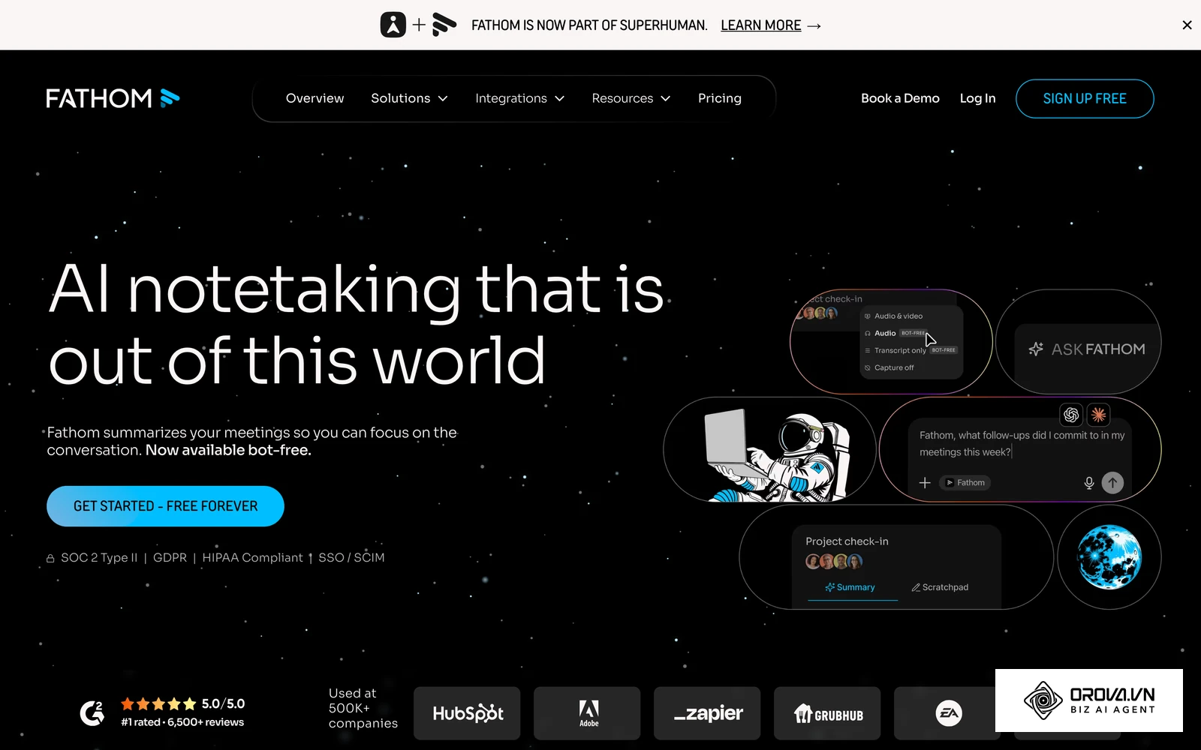The width and height of the screenshot is (1201, 750).
Task: Click the send arrow button in chat card
Action: pos(1112,482)
